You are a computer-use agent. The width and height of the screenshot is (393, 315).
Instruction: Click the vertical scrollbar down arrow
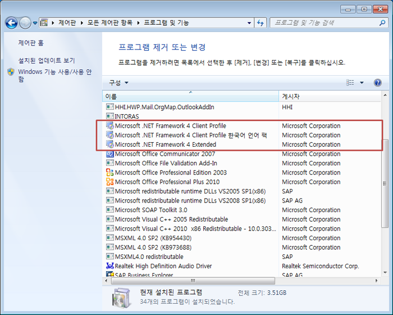(x=385, y=273)
